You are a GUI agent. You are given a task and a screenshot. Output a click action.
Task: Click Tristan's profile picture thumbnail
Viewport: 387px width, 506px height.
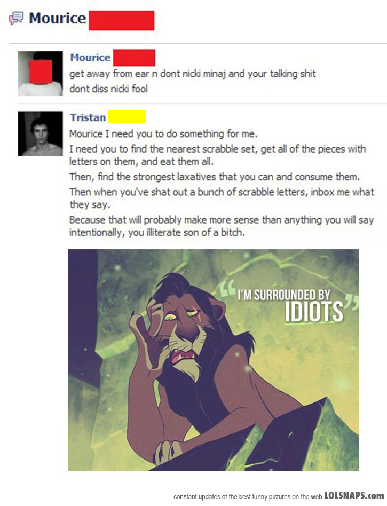pos(41,133)
